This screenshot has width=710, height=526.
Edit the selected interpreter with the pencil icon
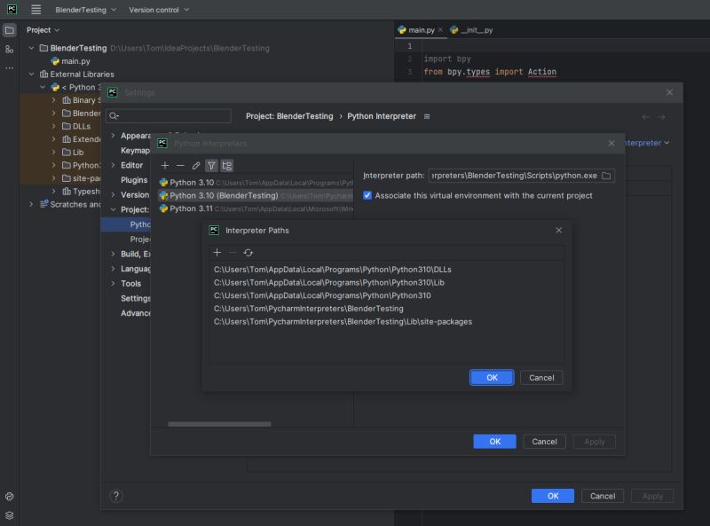click(197, 165)
